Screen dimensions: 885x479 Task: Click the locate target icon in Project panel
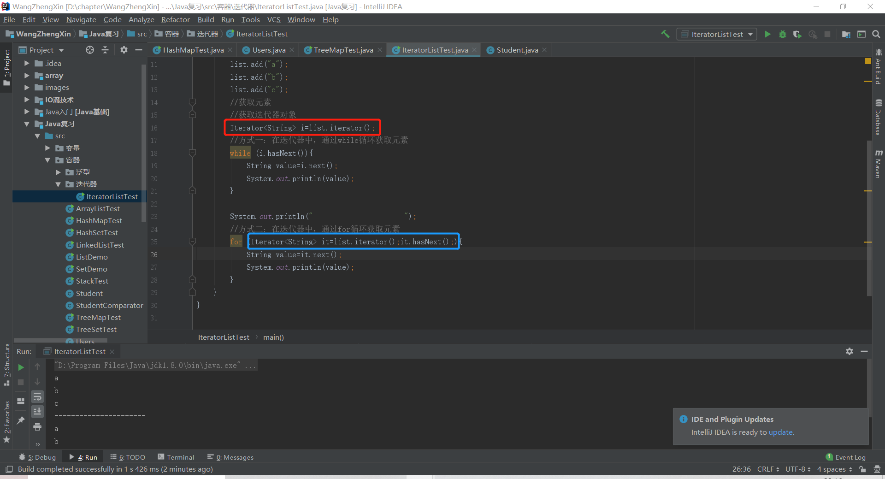tap(90, 50)
